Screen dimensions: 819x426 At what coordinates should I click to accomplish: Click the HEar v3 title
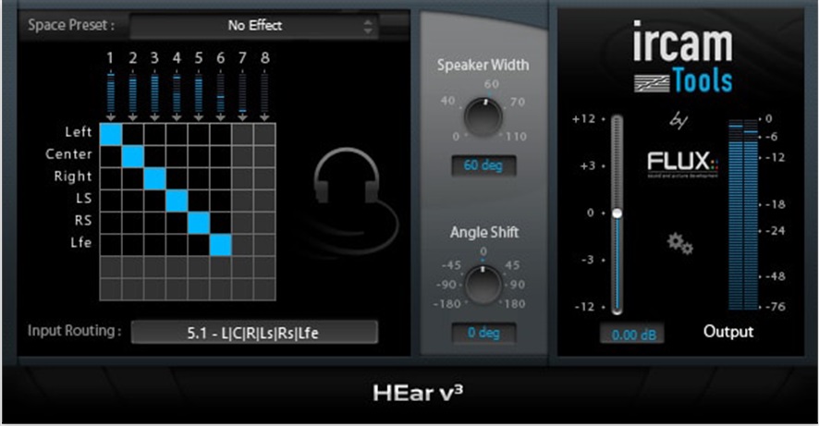[418, 393]
